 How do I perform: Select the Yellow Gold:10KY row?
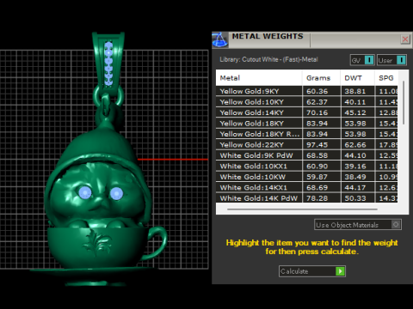point(306,102)
